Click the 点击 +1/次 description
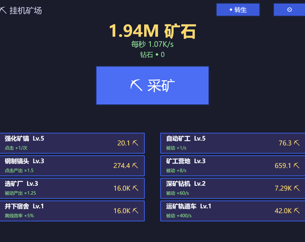 pyautogui.click(x=16, y=148)
